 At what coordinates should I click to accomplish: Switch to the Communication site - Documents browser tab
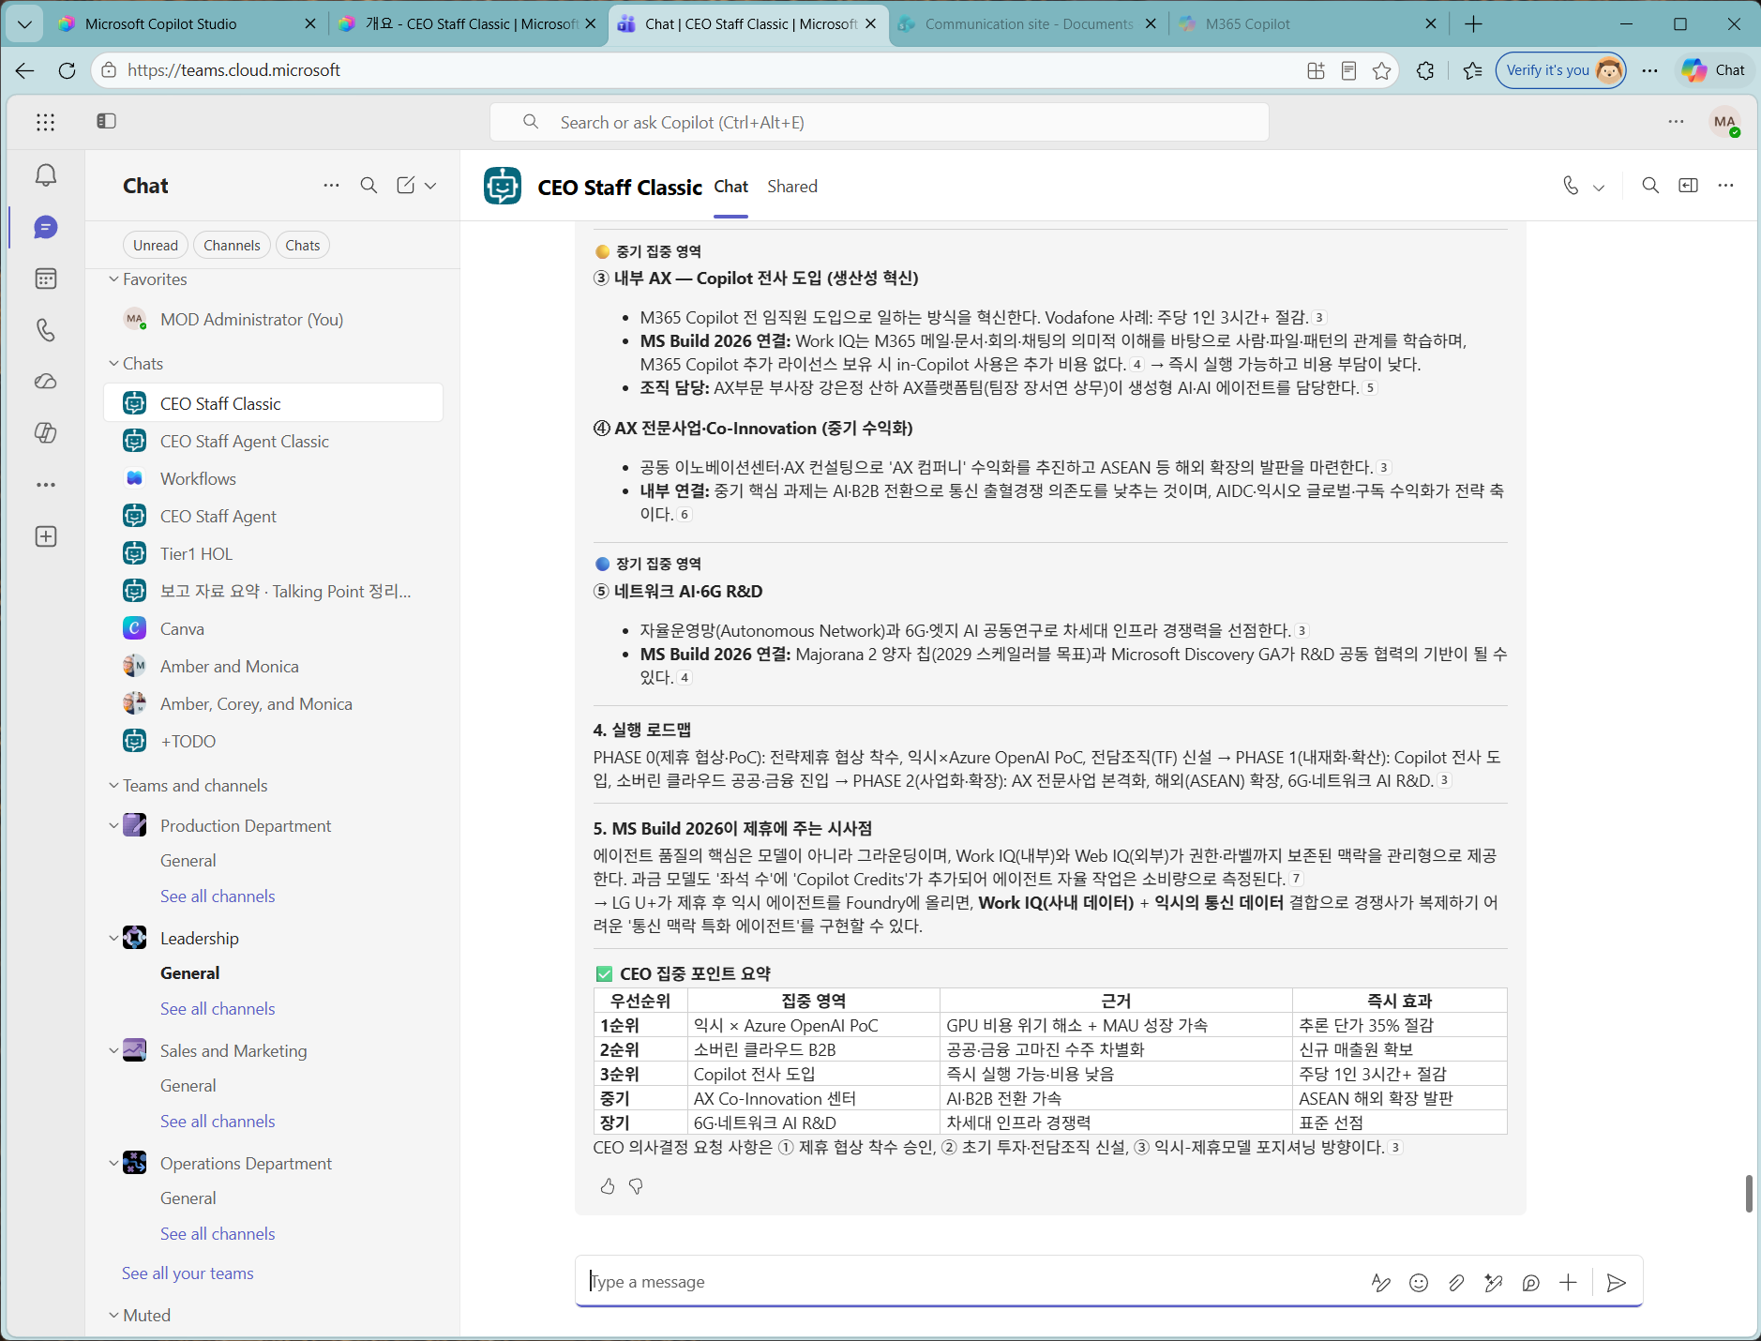1027,24
